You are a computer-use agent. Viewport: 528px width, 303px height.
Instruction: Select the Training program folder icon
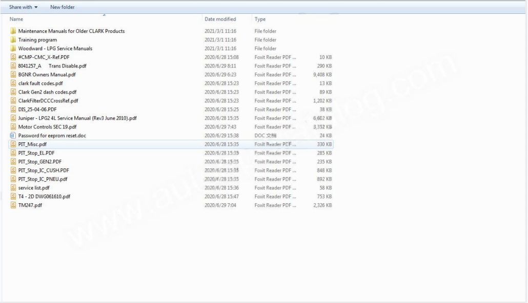(x=13, y=40)
